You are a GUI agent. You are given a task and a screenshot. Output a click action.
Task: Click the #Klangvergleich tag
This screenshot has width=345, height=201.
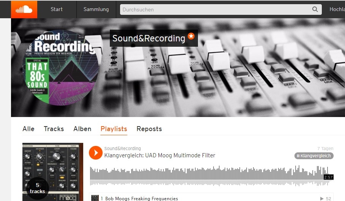[x=314, y=156]
